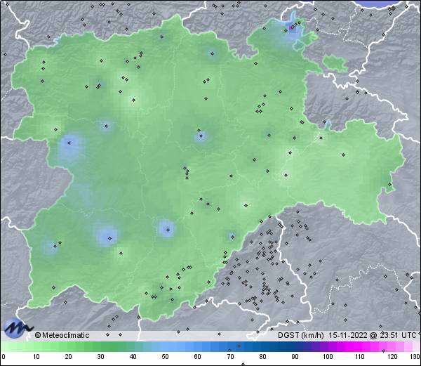Click the DGST (km/h) label

click(301, 335)
